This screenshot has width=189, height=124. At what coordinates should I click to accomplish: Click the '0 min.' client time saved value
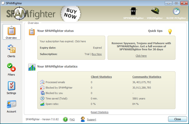(94, 99)
